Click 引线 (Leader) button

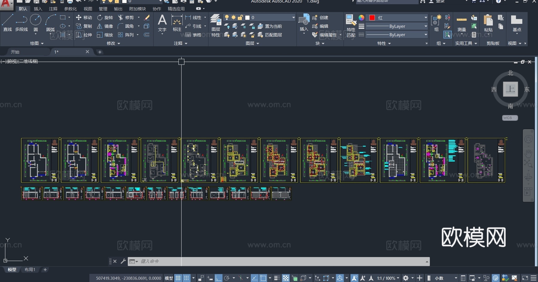click(193, 26)
